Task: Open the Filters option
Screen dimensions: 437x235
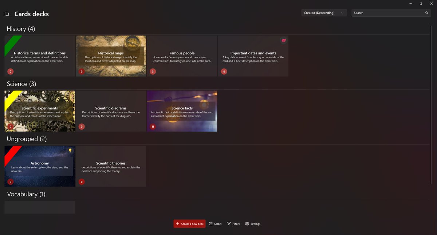Action: [233, 224]
